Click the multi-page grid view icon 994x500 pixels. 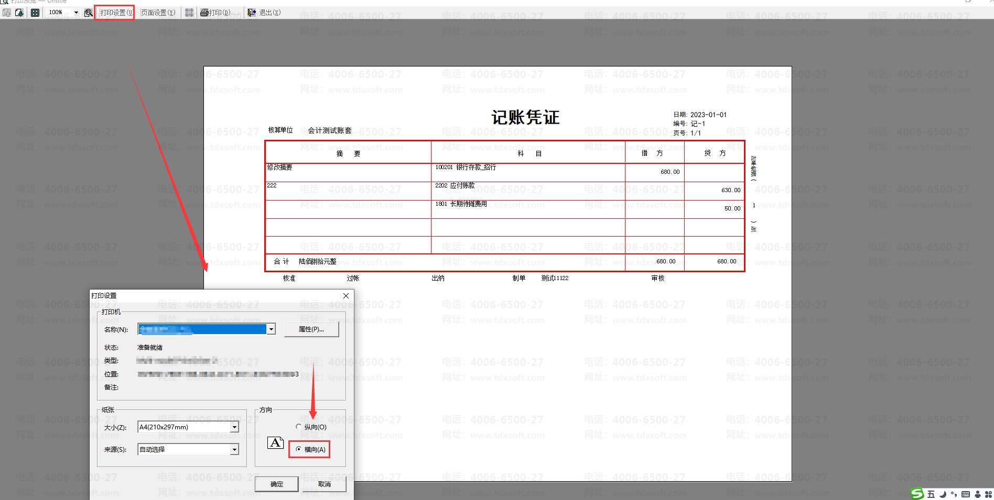pyautogui.click(x=35, y=13)
